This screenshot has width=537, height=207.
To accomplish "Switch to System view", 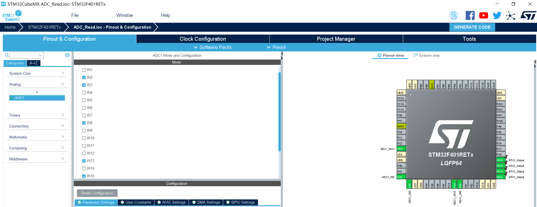I will pos(427,55).
